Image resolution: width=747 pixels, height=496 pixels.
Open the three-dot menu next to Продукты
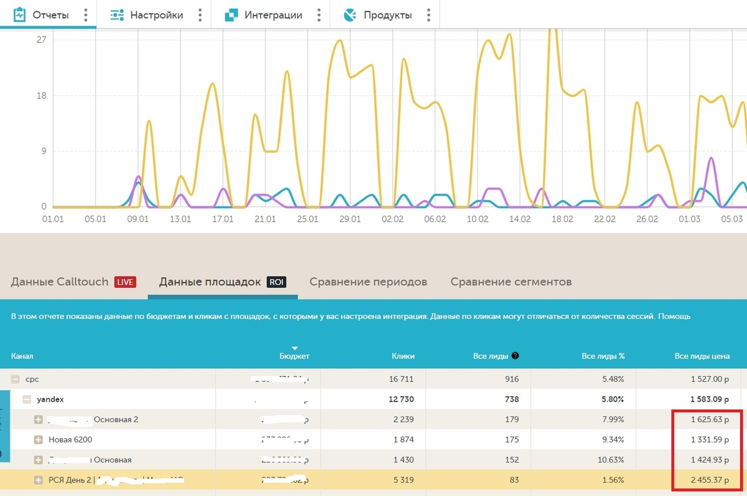point(428,15)
